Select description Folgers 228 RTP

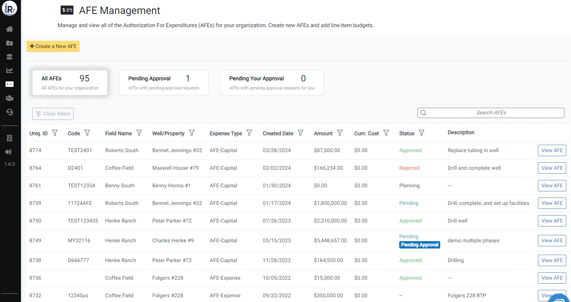467,295
